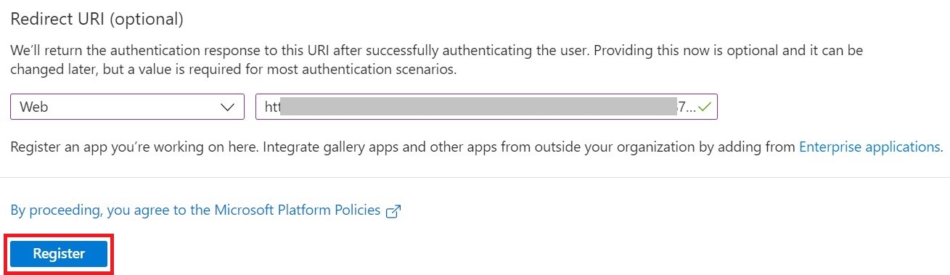Open the Enterprise applications link

coord(869,147)
